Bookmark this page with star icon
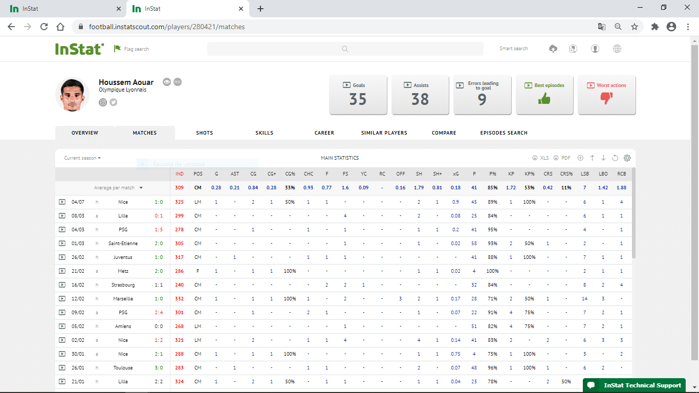Image resolution: width=699 pixels, height=393 pixels. (x=635, y=27)
